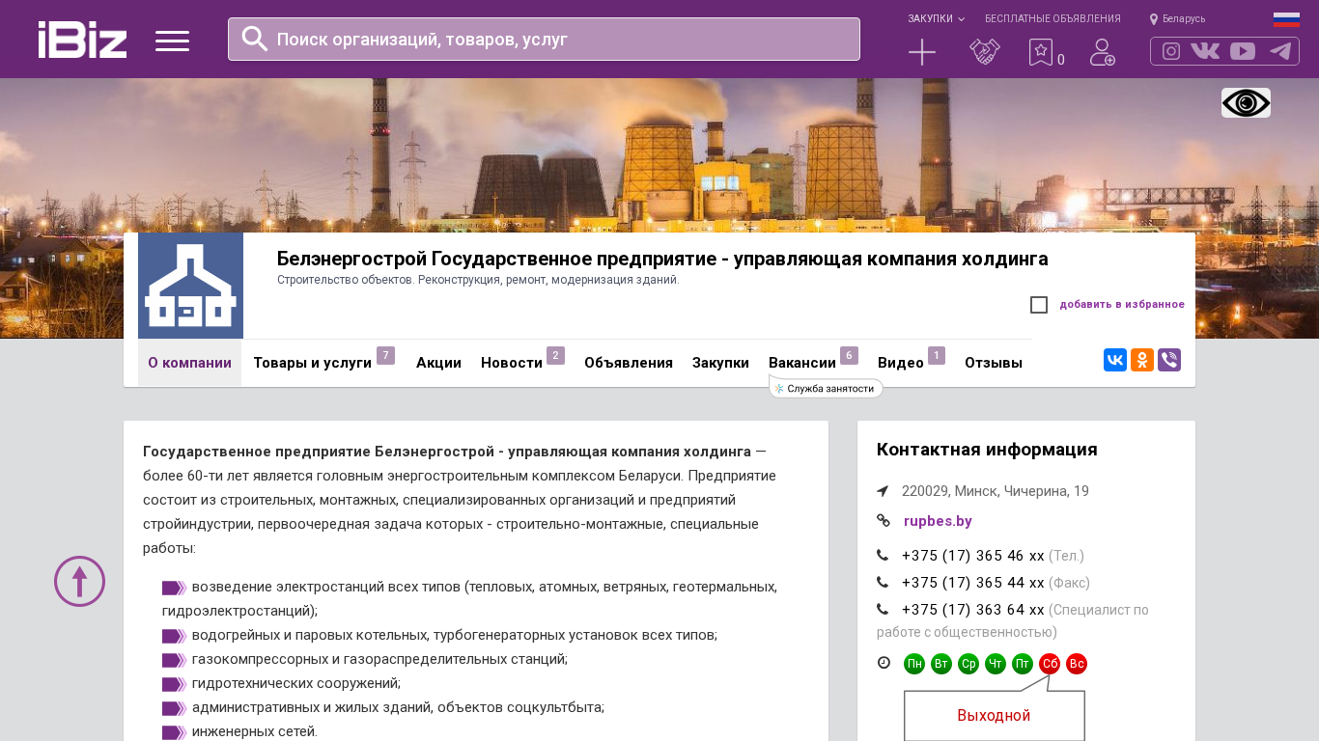Screen dimensions: 1319x741
Task: Open the hamburger menu
Action: pyautogui.click(x=172, y=41)
